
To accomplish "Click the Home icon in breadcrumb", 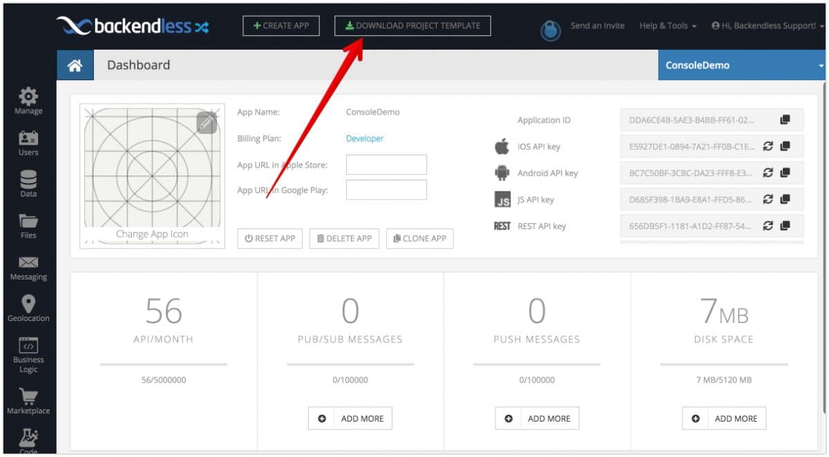I will point(75,66).
